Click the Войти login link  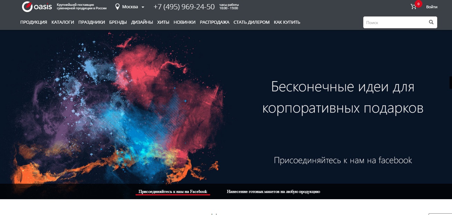(x=432, y=7)
